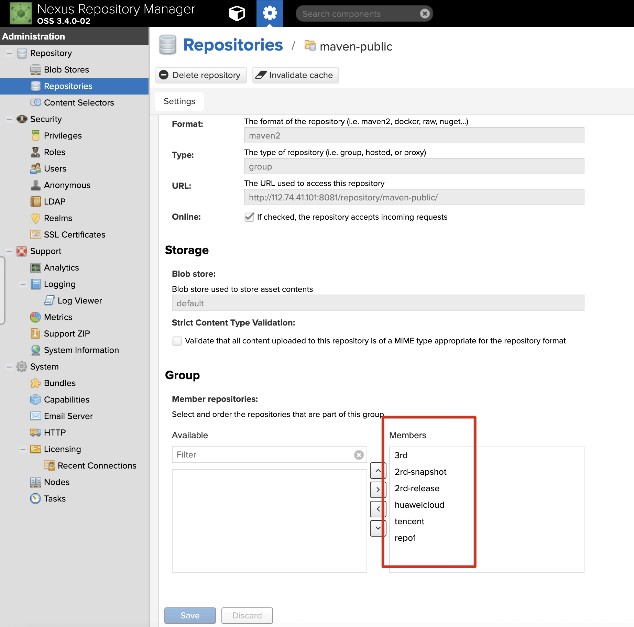Screen dimensions: 634x627
Task: Remove member using left arrow button
Action: coord(378,509)
